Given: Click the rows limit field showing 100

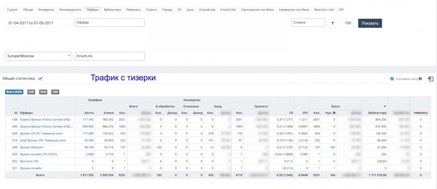Looking at the screenshot, I should click(x=348, y=24).
